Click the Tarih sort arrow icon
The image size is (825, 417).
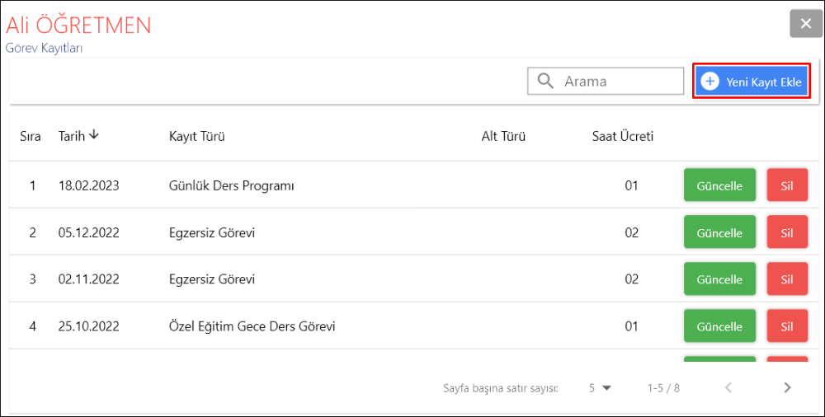[x=94, y=135]
